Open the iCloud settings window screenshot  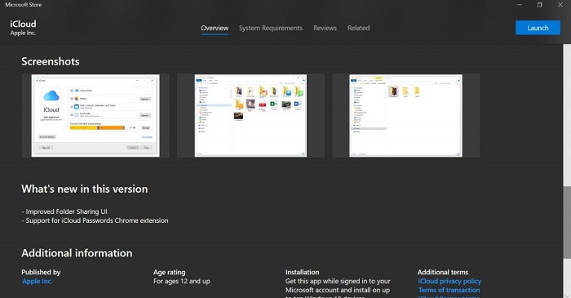click(95, 116)
